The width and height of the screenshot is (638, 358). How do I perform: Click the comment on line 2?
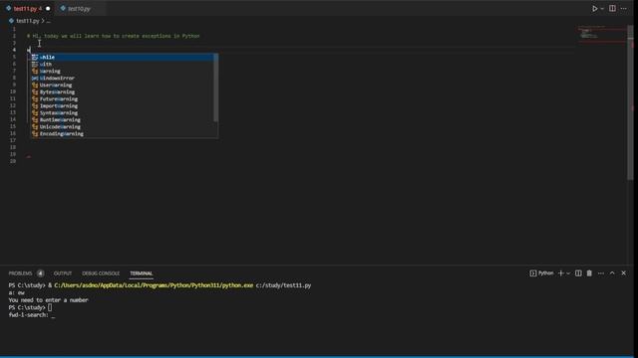(113, 36)
